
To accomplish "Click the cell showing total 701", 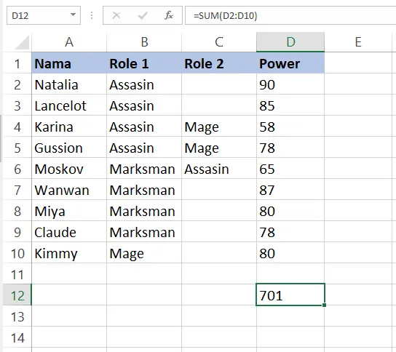I will [x=290, y=295].
